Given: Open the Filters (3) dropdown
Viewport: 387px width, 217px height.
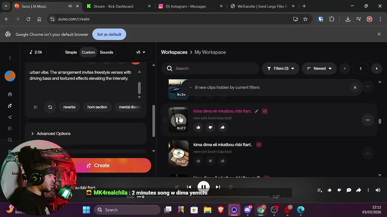Looking at the screenshot, I should coord(281,68).
